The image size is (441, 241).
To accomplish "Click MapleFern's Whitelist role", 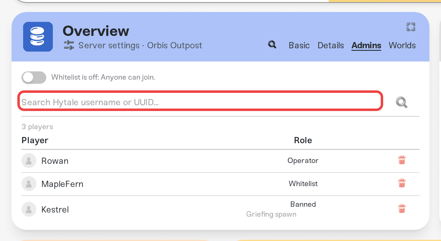I will click(x=303, y=184).
